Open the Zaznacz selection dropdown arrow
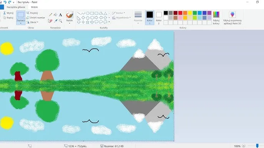 (x=21, y=23)
